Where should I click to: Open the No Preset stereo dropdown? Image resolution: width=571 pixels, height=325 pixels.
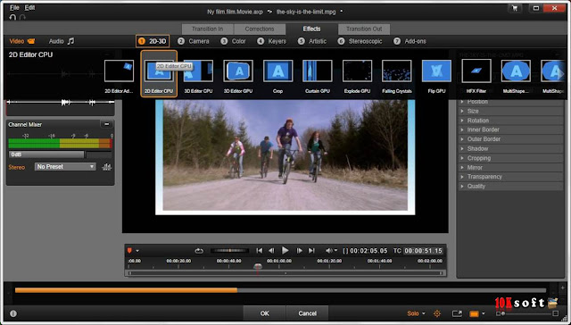tap(65, 166)
